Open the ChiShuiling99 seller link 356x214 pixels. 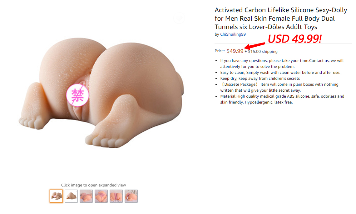(x=233, y=34)
